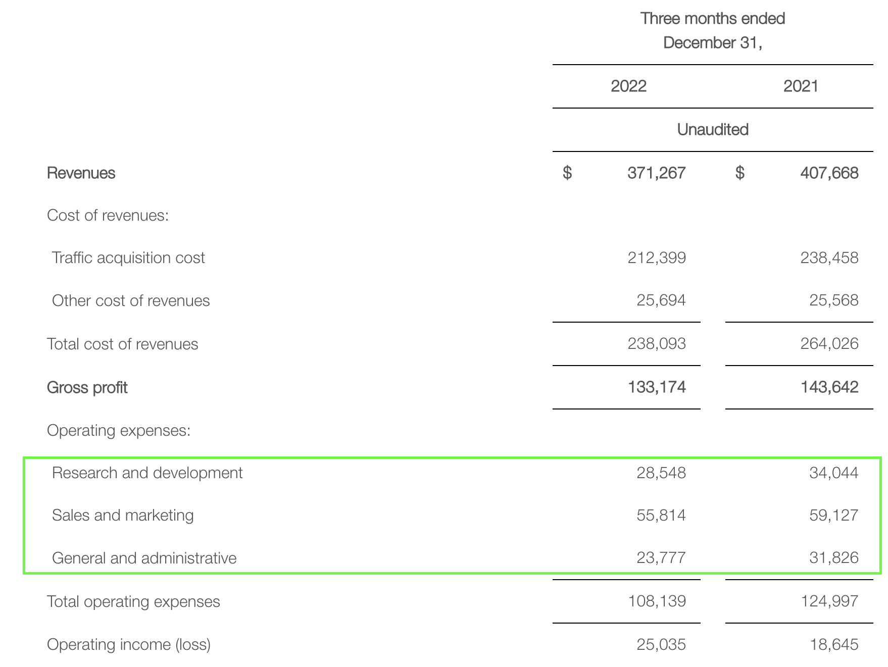Click the 'Total operating expenses' label

[133, 602]
